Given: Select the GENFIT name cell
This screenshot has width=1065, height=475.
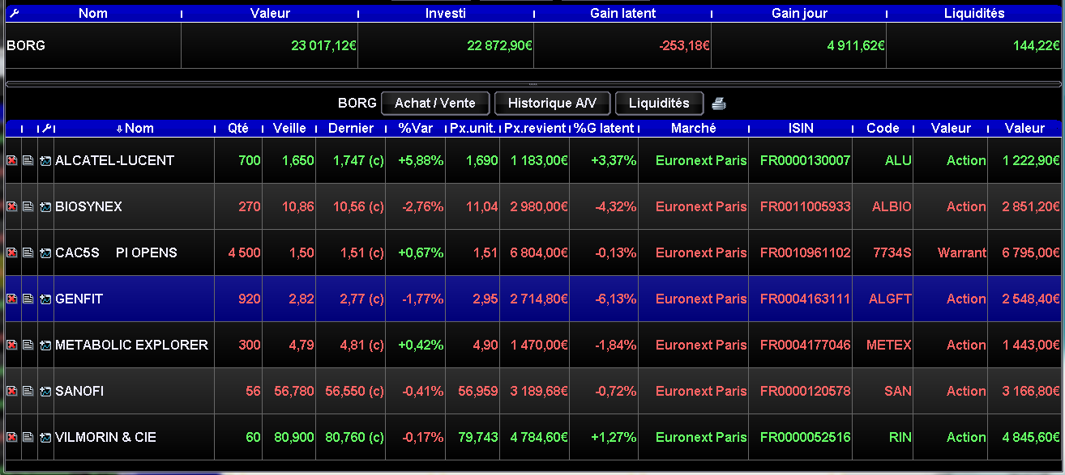Looking at the screenshot, I should [134, 299].
